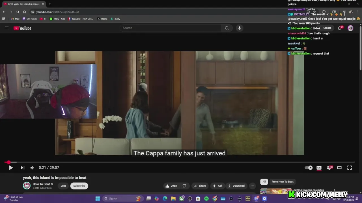Image resolution: width=362 pixels, height=203 pixels.
Task: Open the Ask AI button
Action: pyautogui.click(x=217, y=186)
